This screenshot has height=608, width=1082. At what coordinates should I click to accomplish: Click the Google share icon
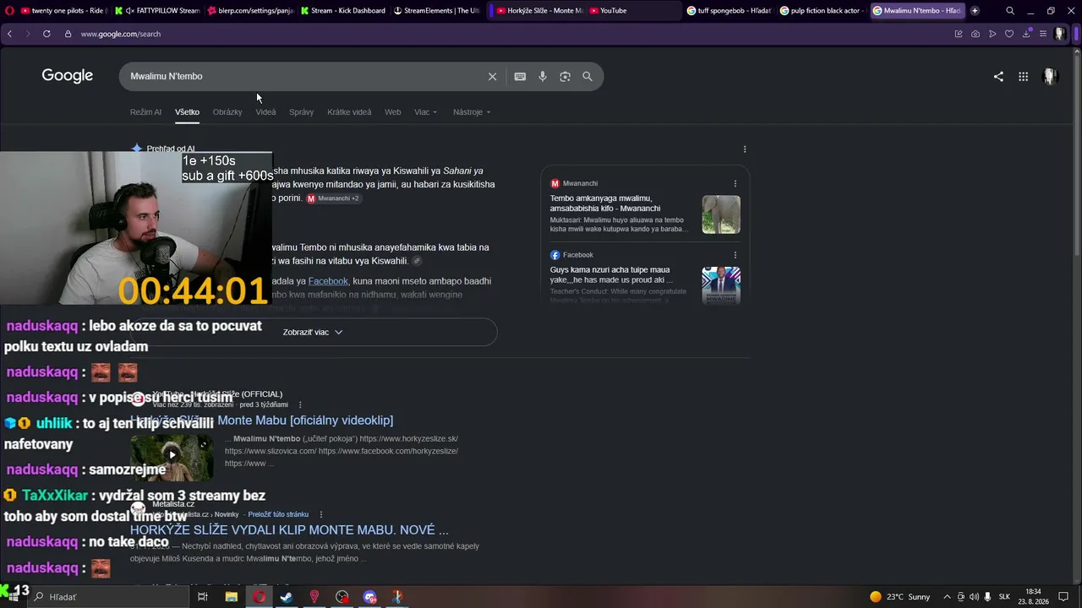tap(998, 77)
